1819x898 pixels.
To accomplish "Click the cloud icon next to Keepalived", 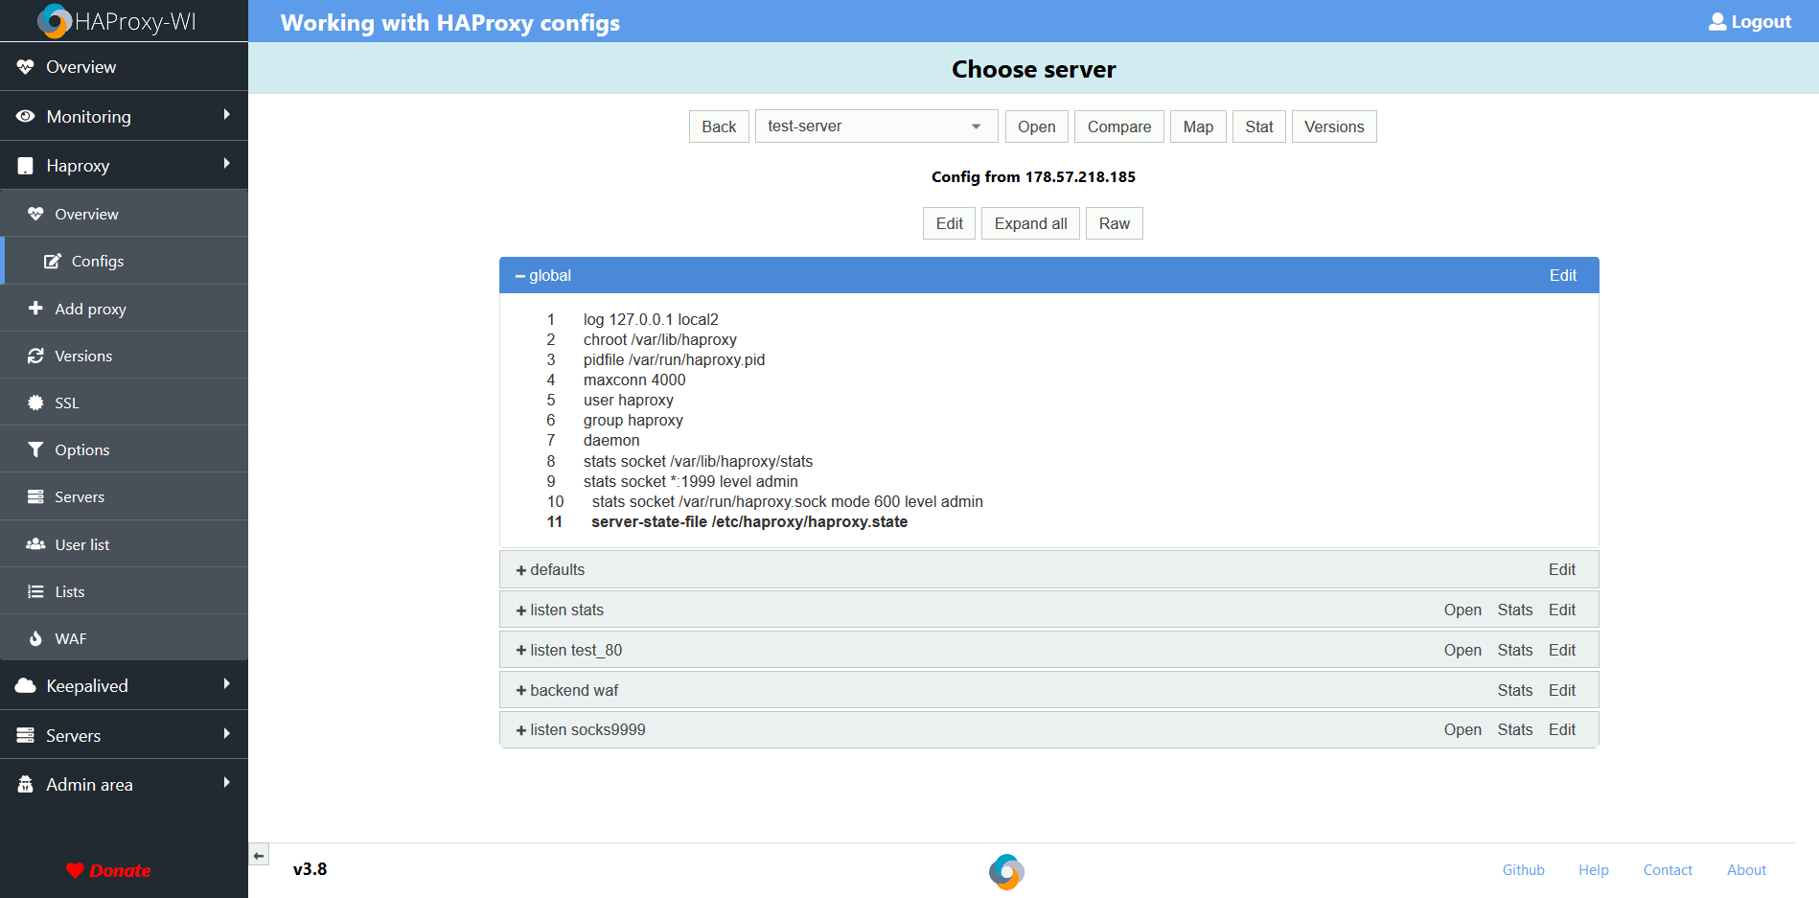I will [x=26, y=685].
